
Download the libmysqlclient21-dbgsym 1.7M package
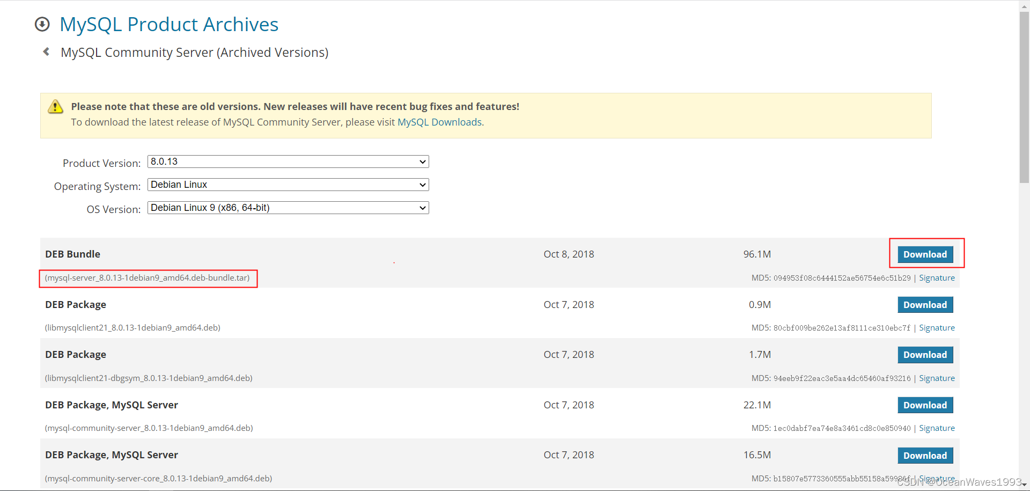925,355
